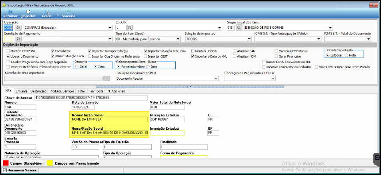Enable Buscar Cond. Equivalente ao XML
381x175 pixels.
click(x=264, y=62)
